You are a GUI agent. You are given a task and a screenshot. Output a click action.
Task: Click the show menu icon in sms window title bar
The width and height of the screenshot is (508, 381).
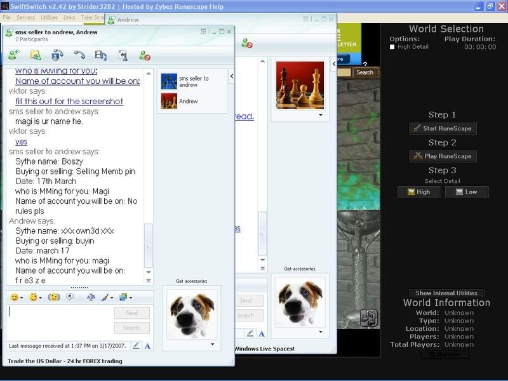[x=203, y=31]
